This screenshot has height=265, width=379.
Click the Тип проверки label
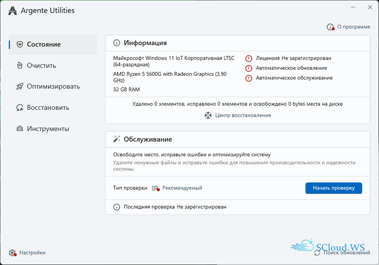130,188
